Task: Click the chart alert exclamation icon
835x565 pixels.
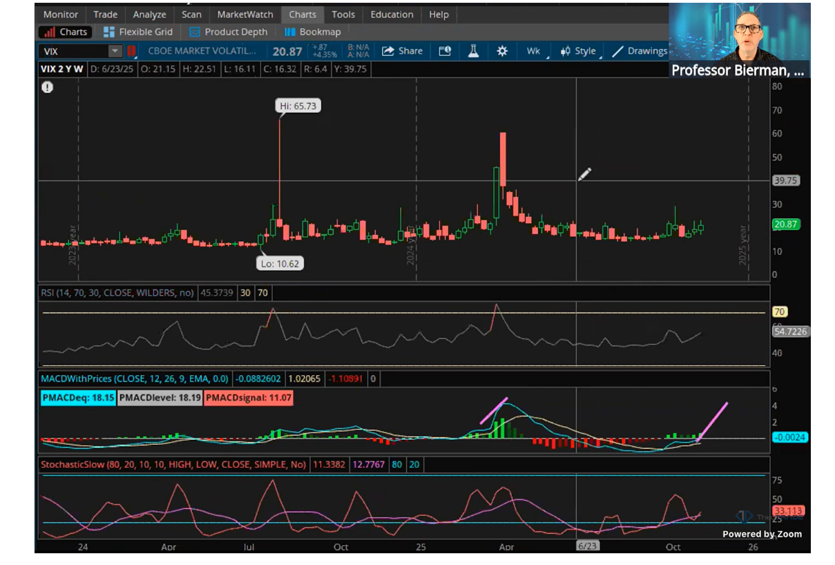Action: (47, 87)
